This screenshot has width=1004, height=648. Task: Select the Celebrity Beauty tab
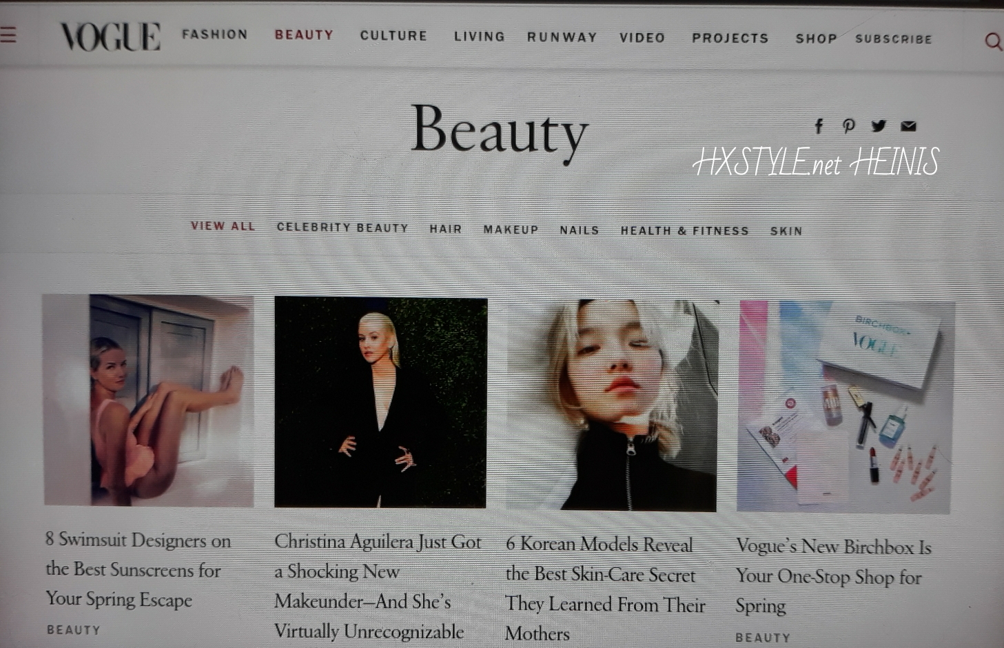click(x=342, y=227)
